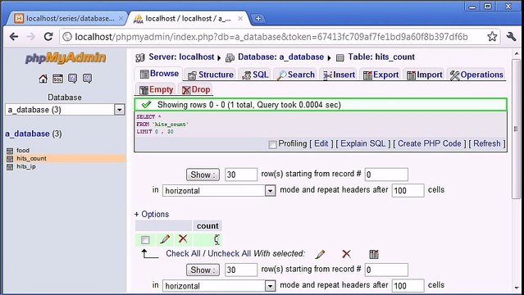This screenshot has height=295, width=524.
Task: Open phpMyAdmin documentation icon in sidebar
Action: tap(72, 79)
